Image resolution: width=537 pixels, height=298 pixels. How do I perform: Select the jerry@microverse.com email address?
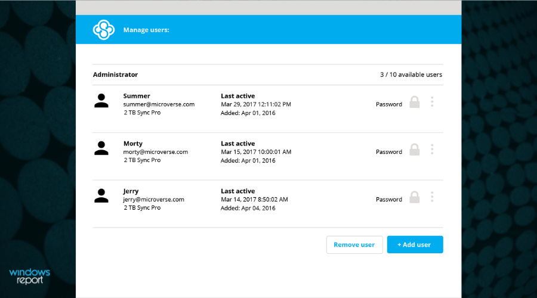point(154,200)
